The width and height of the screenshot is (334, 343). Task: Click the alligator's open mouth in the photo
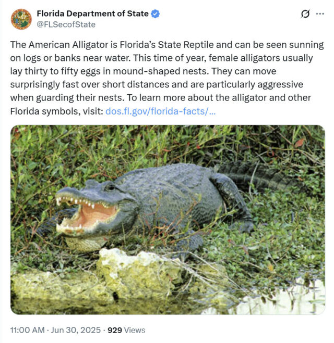coord(88,214)
